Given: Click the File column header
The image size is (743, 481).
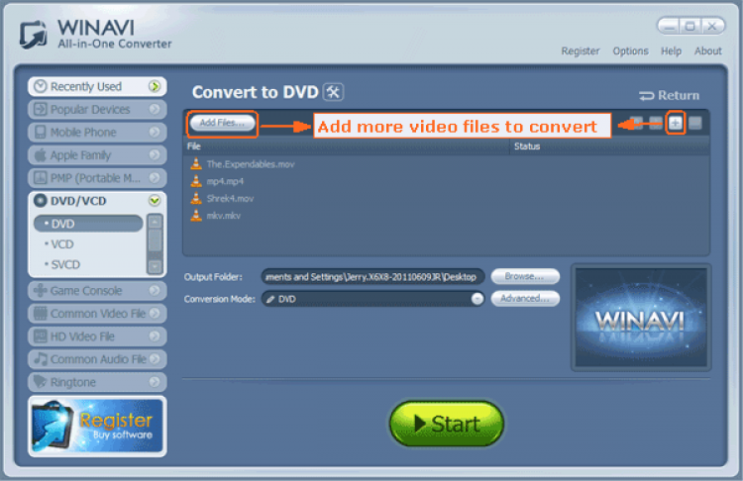Looking at the screenshot, I should coord(347,146).
